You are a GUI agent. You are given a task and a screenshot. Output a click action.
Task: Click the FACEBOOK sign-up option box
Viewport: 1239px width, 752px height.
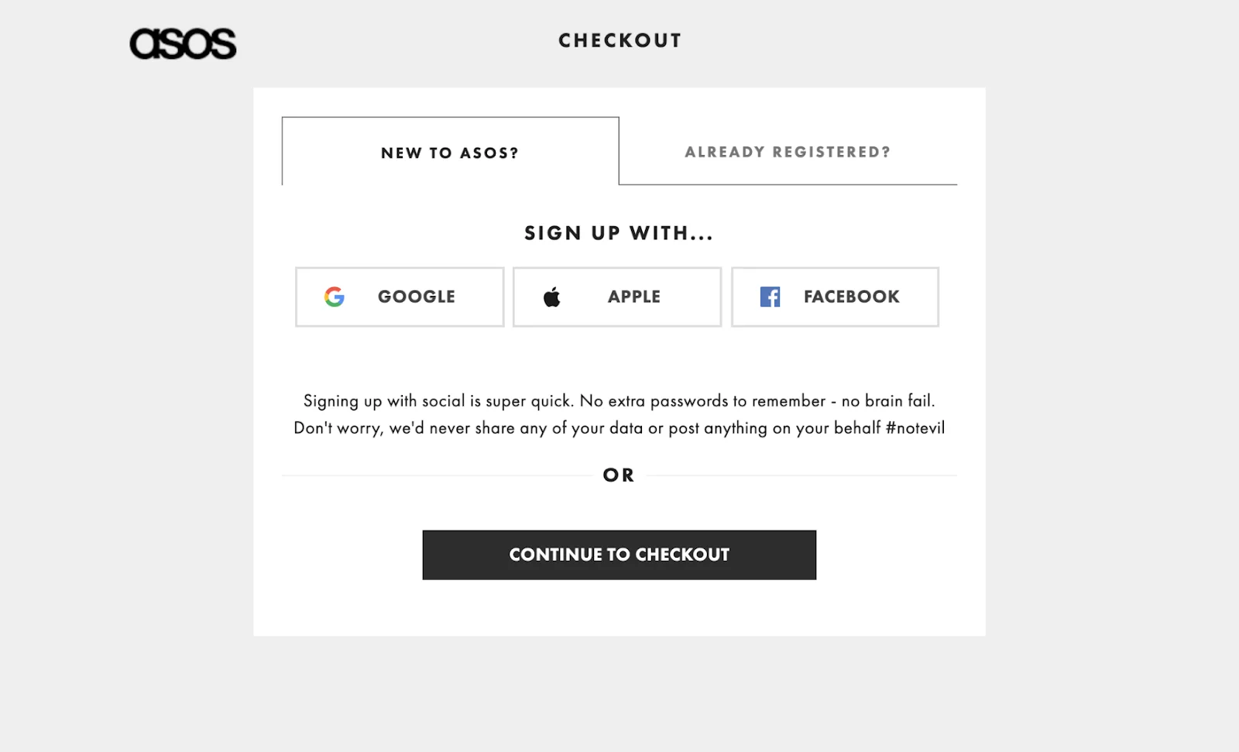click(x=835, y=297)
